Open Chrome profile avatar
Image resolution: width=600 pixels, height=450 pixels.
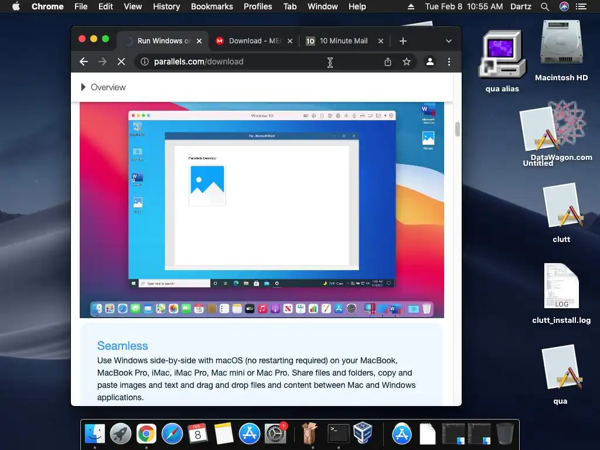429,62
